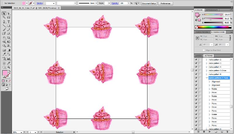Viewport: 234px width, 134px height.
Task: Open the 50% zoom level dropdown
Action: [21, 132]
